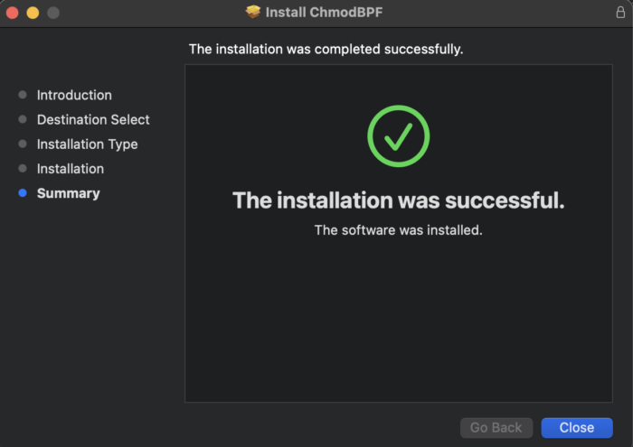
Task: Choose the Installation Type step label
Action: click(87, 144)
